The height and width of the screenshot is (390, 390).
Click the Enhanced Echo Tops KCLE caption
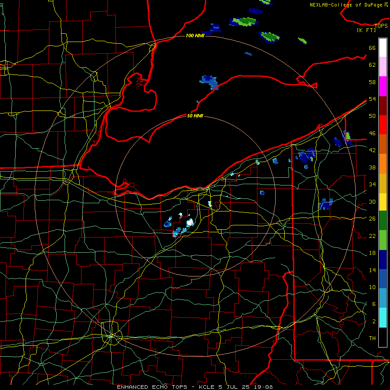[195, 387]
